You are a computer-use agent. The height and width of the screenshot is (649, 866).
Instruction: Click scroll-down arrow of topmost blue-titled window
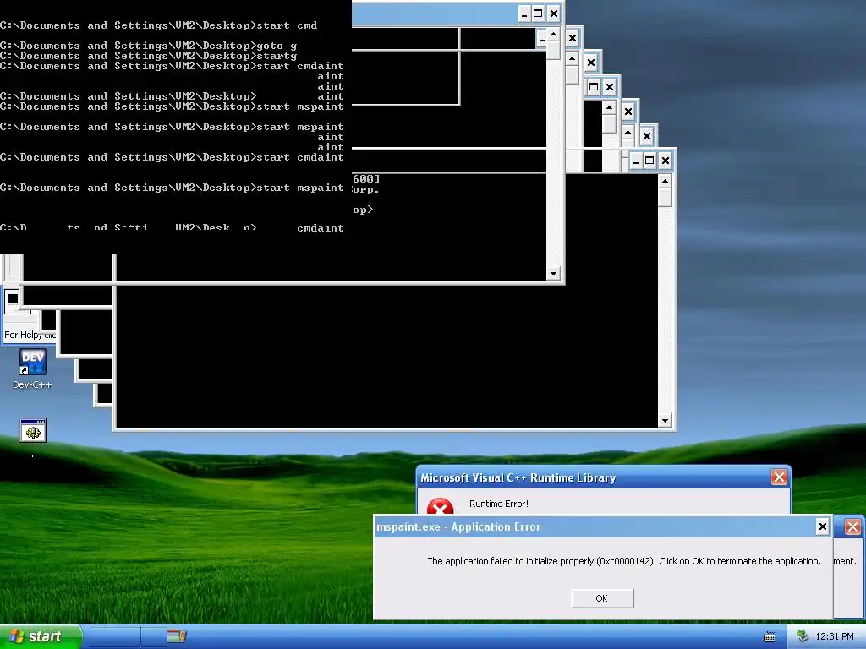coord(553,273)
